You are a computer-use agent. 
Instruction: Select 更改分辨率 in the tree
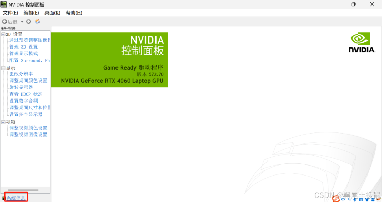pos(21,74)
